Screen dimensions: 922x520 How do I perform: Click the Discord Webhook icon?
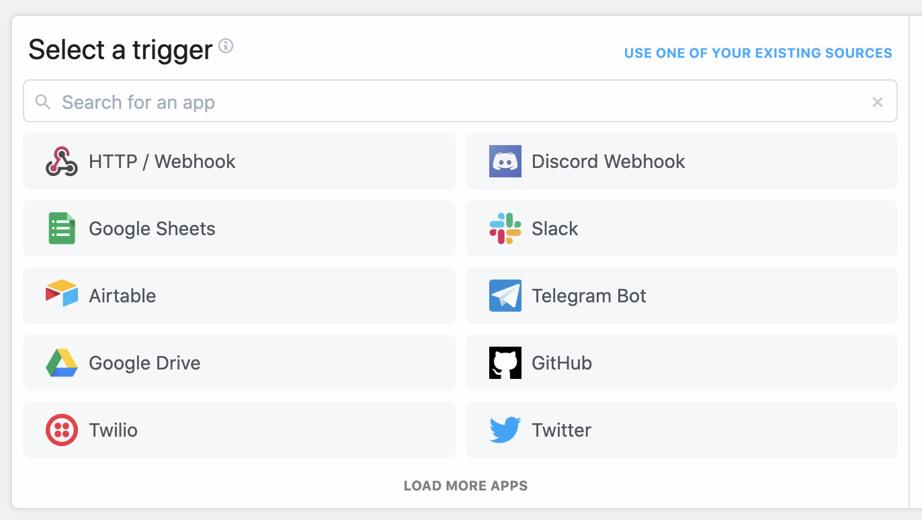[x=505, y=161]
